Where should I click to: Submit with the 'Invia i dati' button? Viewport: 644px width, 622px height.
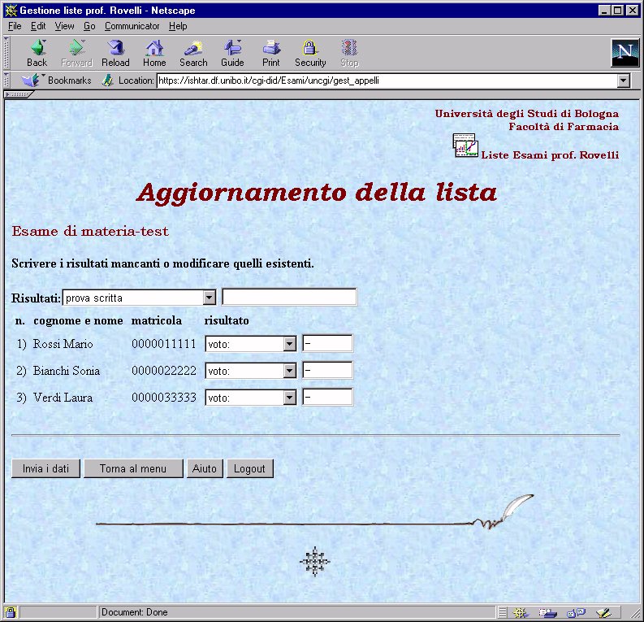click(45, 468)
